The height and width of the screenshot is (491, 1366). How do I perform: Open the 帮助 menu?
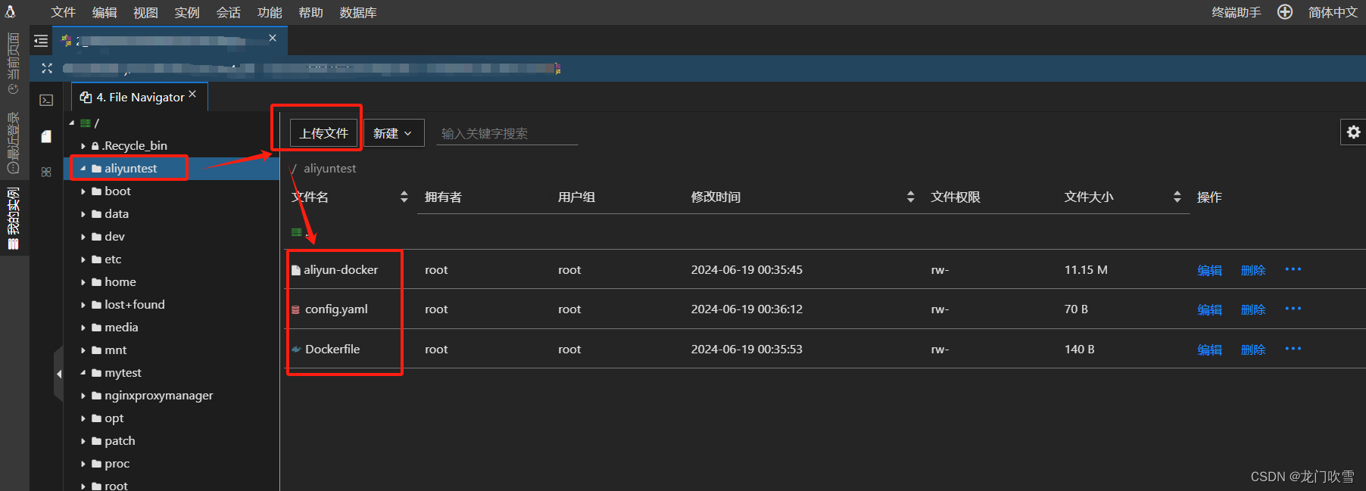coord(310,12)
